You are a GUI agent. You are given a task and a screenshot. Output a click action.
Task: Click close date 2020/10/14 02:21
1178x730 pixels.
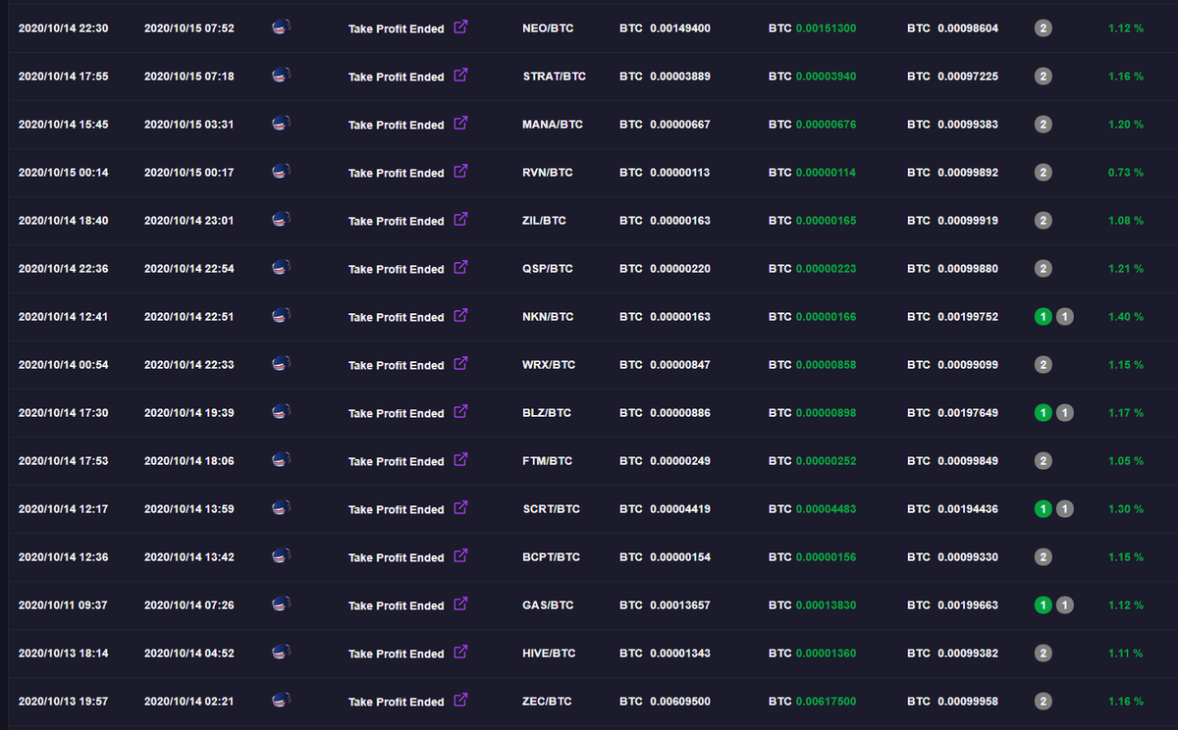click(189, 702)
